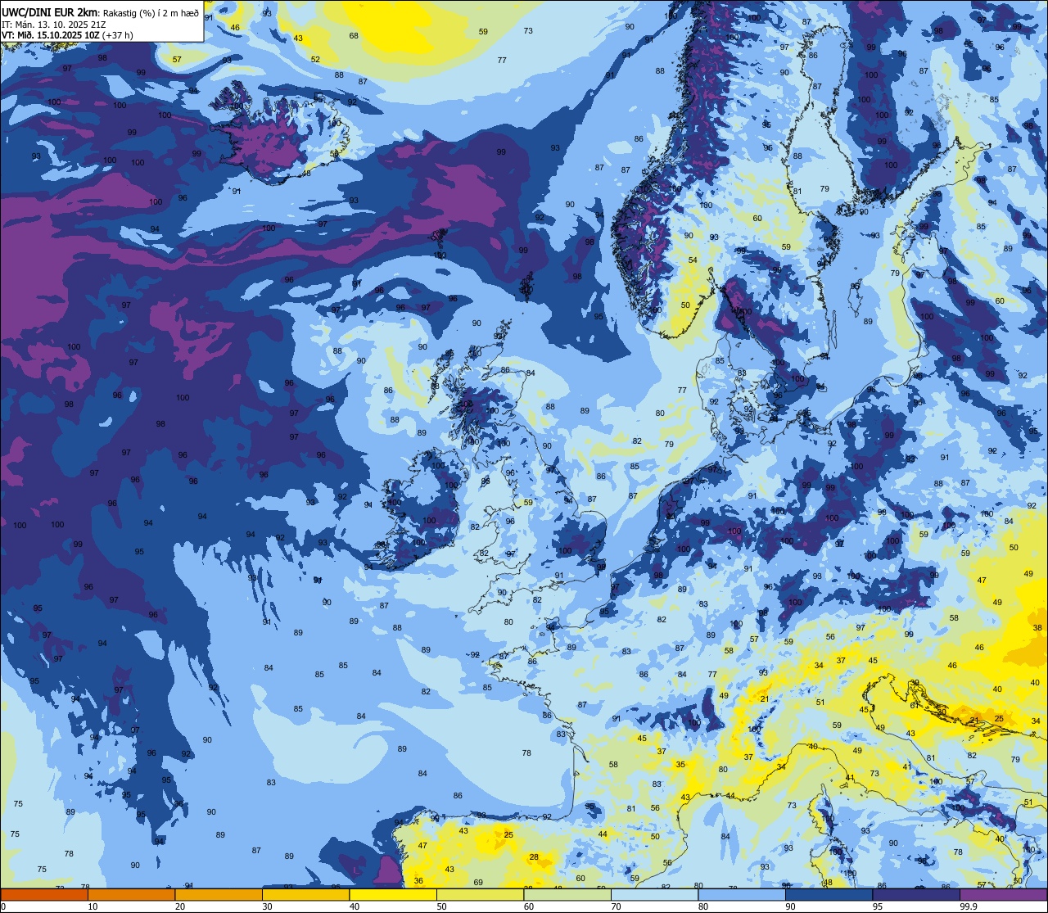Click the '99.9' legend scale label
The width and height of the screenshot is (1048, 913).
click(x=969, y=906)
